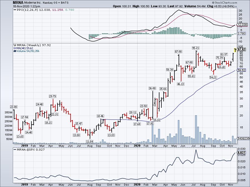Click the 16-Nov-2020 1:22pm timestamp
This screenshot has height=187, width=250.
pos(27,6)
